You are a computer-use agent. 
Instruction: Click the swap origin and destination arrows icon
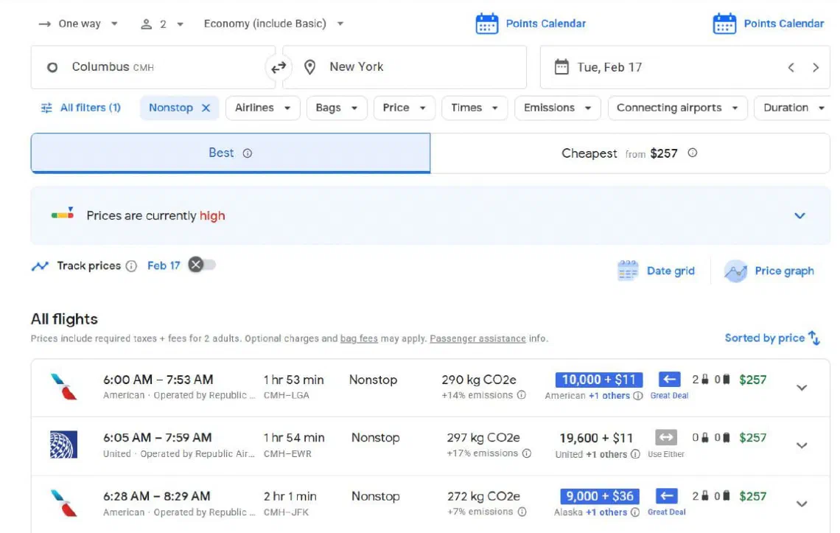pyautogui.click(x=278, y=68)
